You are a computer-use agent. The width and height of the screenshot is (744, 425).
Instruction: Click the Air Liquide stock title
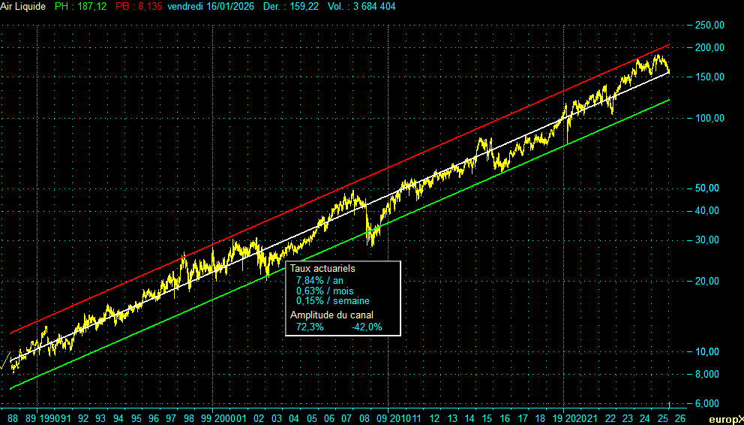coord(24,6)
